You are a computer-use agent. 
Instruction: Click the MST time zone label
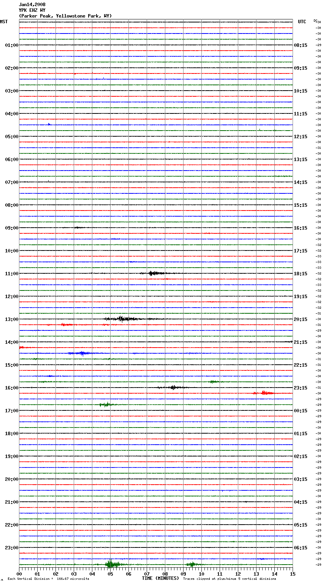(x=4, y=22)
